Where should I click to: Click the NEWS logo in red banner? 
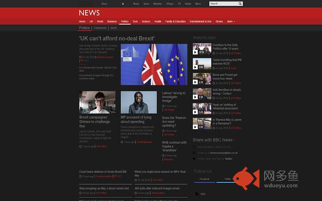[x=89, y=13]
